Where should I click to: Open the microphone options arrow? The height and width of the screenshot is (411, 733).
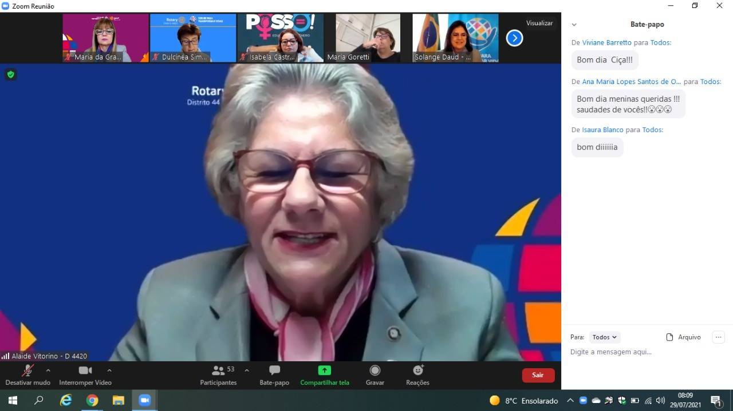(48, 370)
